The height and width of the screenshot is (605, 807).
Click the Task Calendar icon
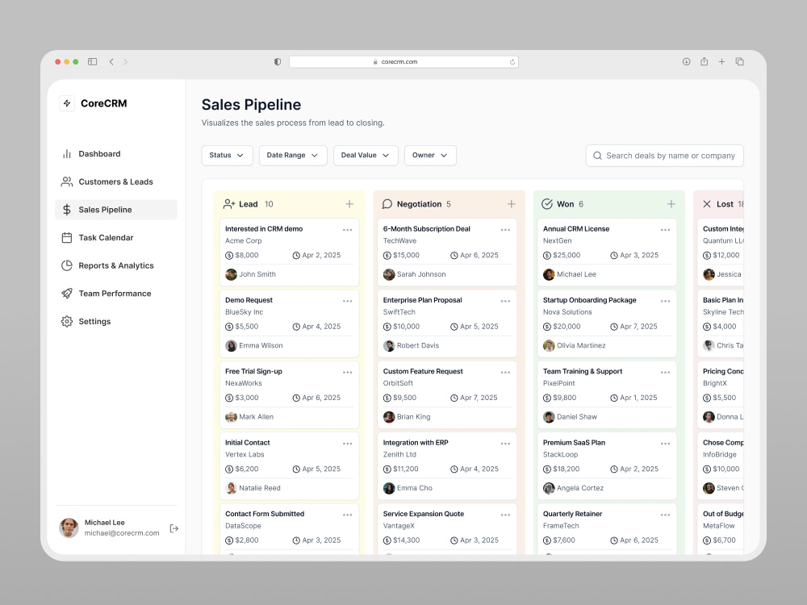click(66, 237)
